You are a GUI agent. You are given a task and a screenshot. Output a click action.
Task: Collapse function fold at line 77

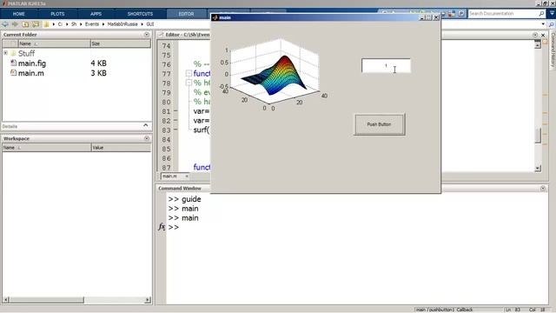[x=189, y=73]
